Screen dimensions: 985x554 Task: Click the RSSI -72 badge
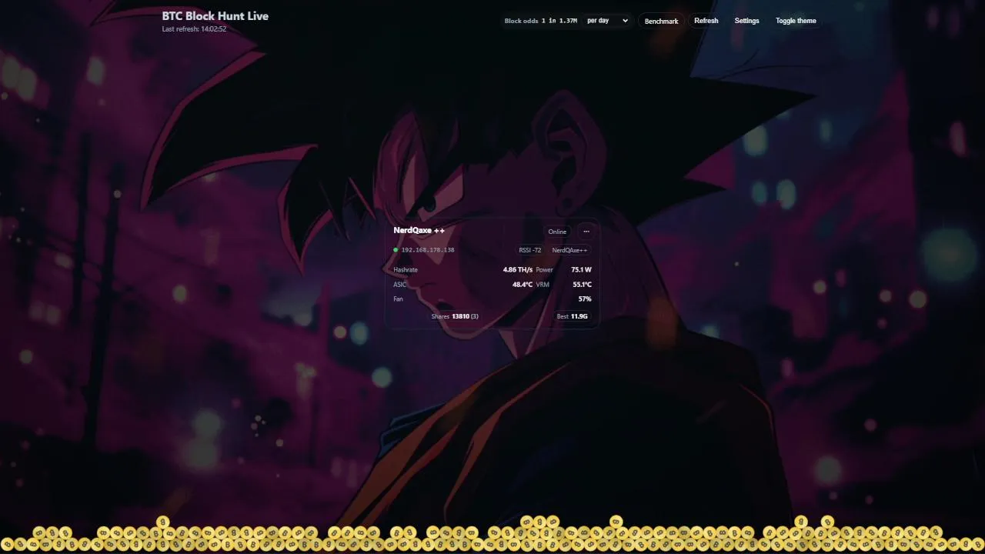tap(530, 250)
